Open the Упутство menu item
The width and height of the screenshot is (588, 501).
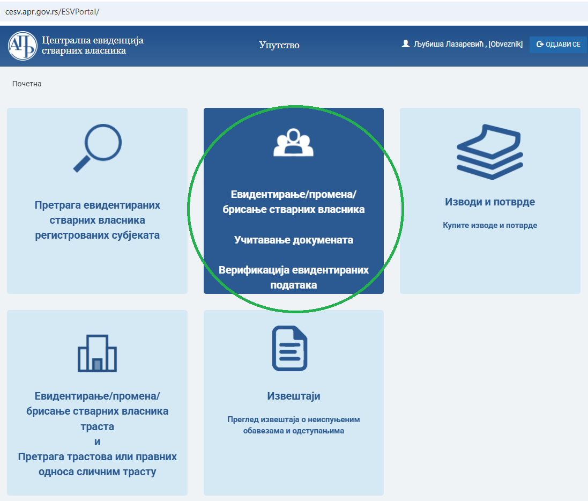[279, 45]
